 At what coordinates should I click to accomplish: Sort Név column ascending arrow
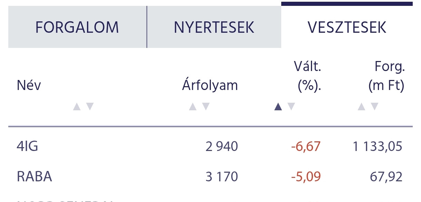click(77, 107)
